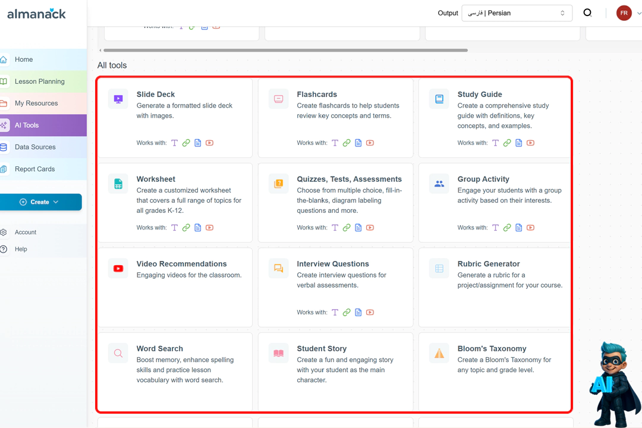This screenshot has width=642, height=428.
Task: Open the Interview Questions tool title
Action: click(333, 264)
